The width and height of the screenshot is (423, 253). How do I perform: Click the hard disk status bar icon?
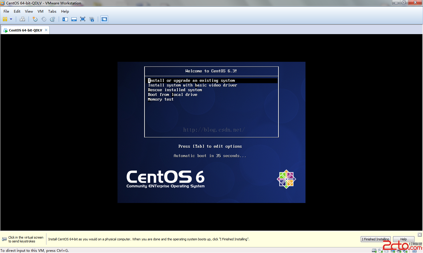click(x=374, y=251)
